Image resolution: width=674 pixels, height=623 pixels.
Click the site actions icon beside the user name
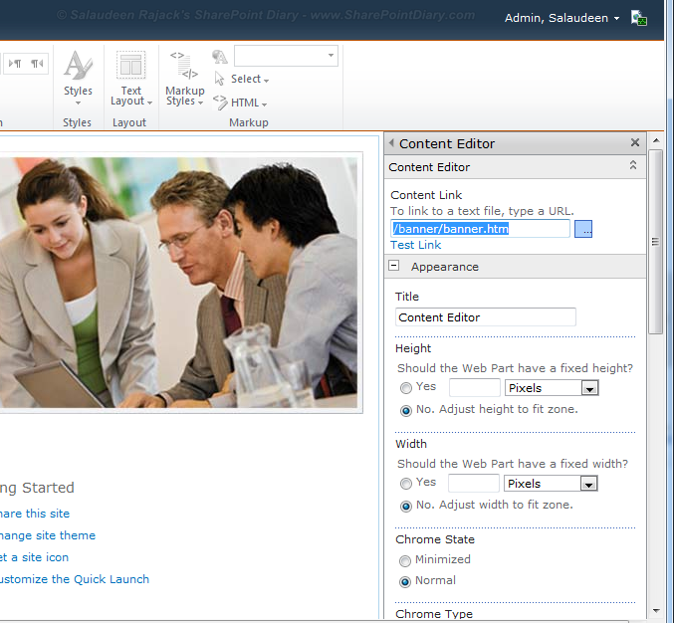point(639,18)
